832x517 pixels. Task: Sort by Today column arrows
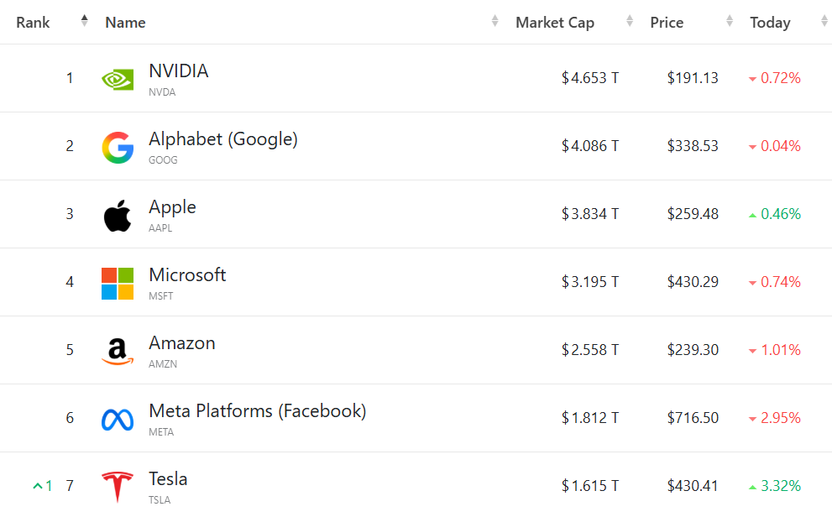[x=824, y=22]
